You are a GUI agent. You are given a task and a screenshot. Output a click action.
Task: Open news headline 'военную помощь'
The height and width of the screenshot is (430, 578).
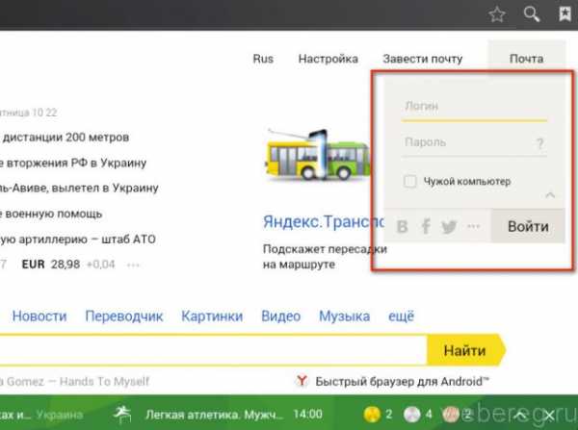coord(51,214)
